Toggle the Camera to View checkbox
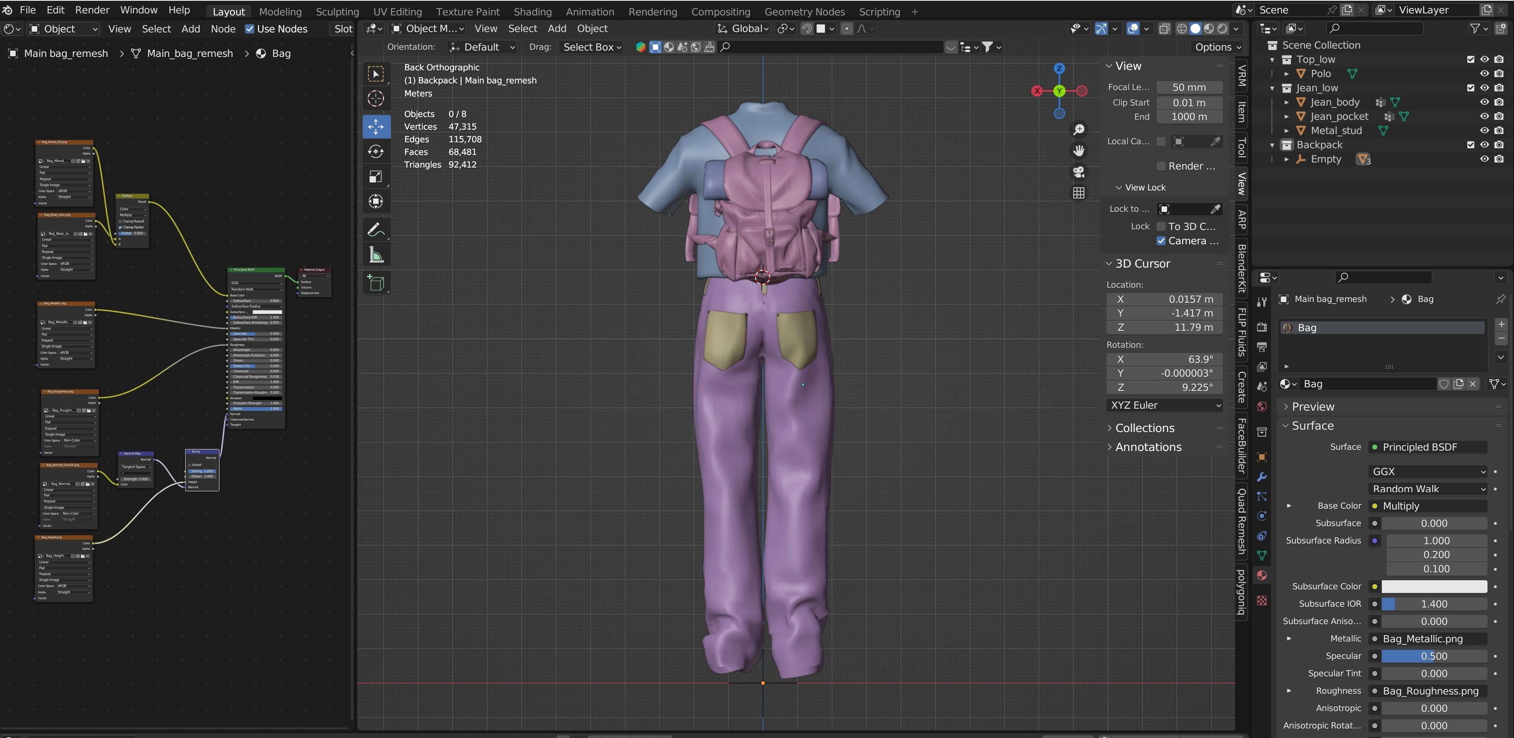This screenshot has height=738, width=1514. (1162, 241)
